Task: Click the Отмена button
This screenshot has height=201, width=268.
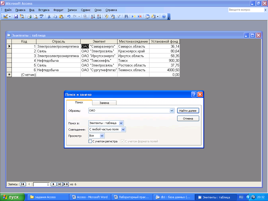Action: [188, 119]
